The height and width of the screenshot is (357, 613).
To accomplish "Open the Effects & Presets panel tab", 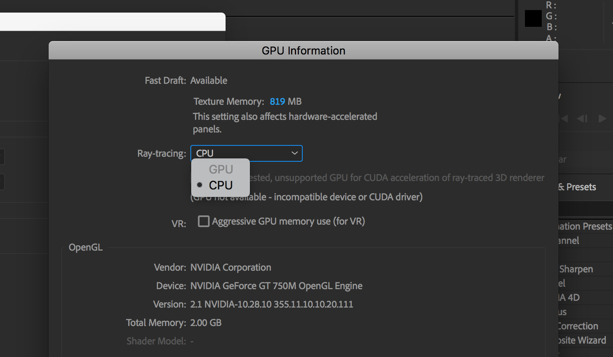I will click(577, 187).
